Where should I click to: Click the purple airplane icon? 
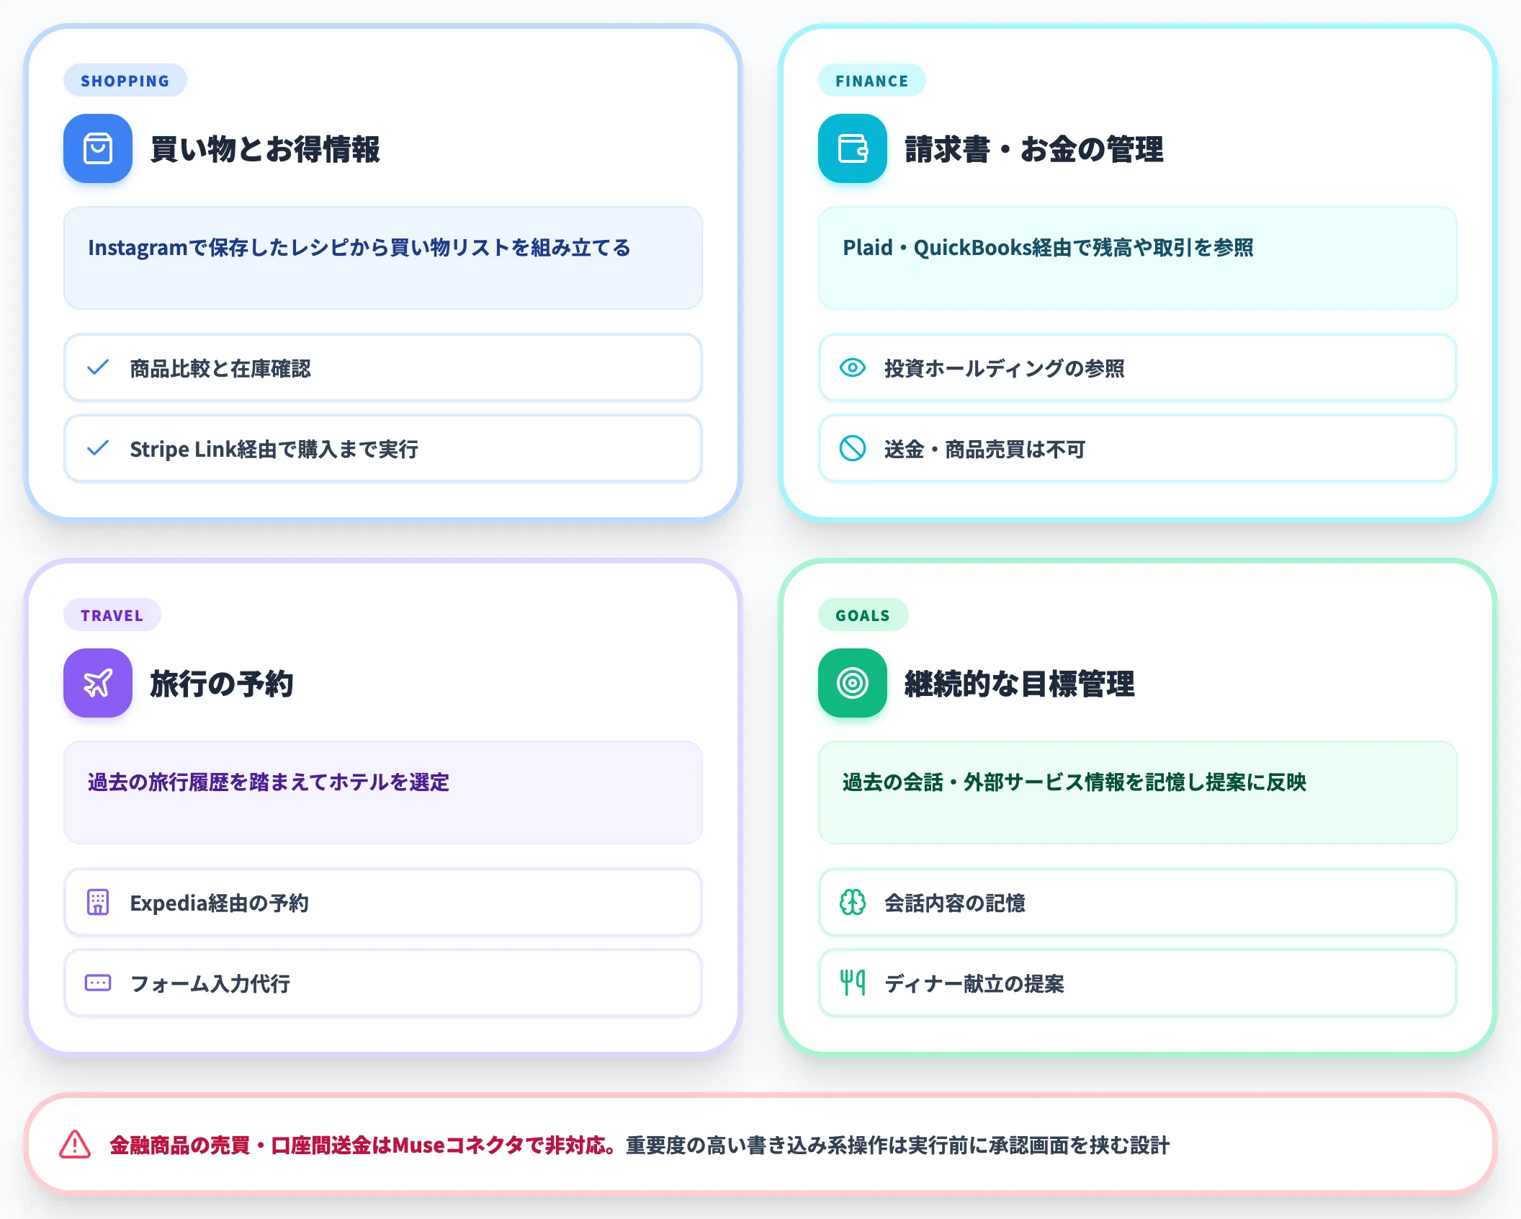[x=98, y=683]
